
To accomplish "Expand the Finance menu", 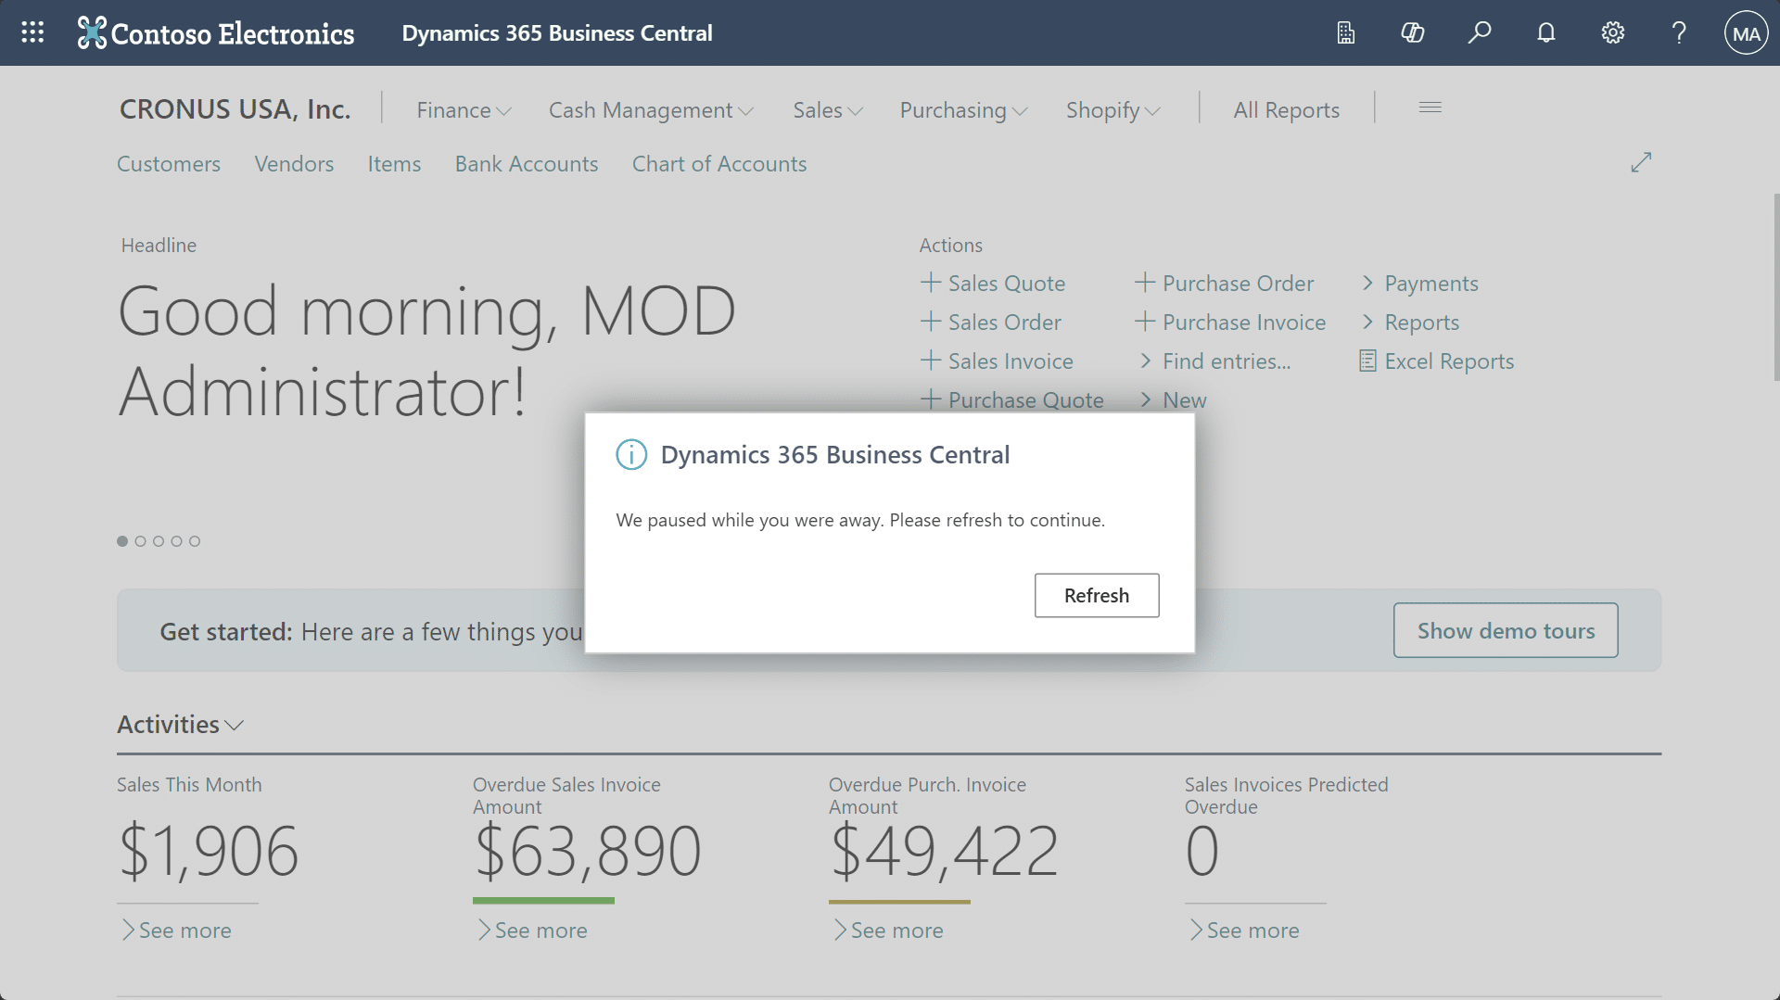I will pyautogui.click(x=464, y=110).
